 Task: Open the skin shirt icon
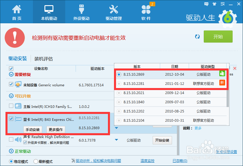coord(214,4)
